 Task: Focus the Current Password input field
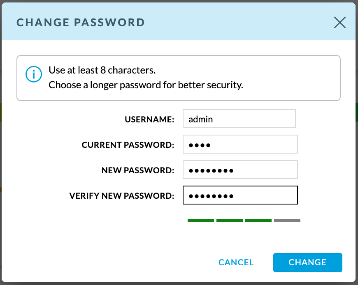(240, 145)
